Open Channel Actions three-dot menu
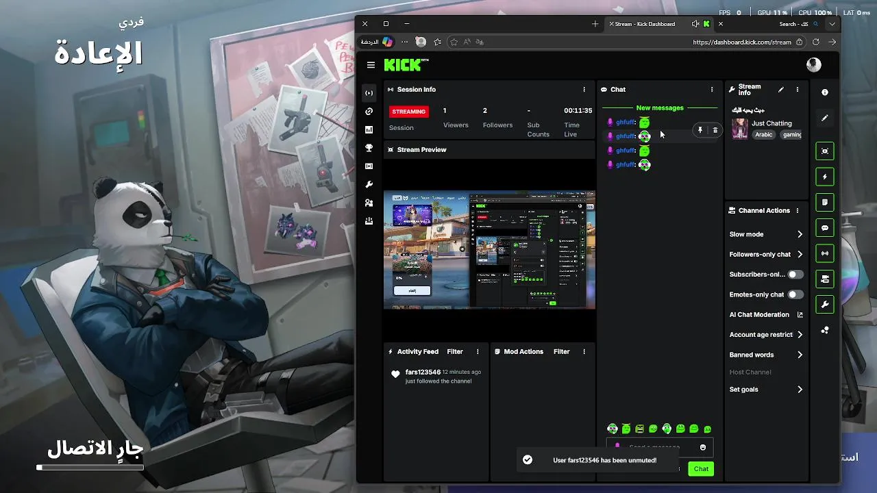Image resolution: width=877 pixels, height=493 pixels. pos(798,211)
